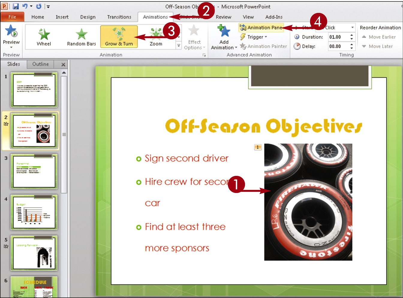
Task: Click the Redo repeat icon
Action: pos(39,6)
